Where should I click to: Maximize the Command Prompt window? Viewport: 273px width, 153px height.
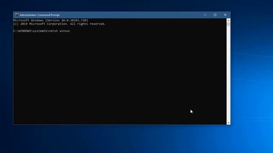[215, 15]
